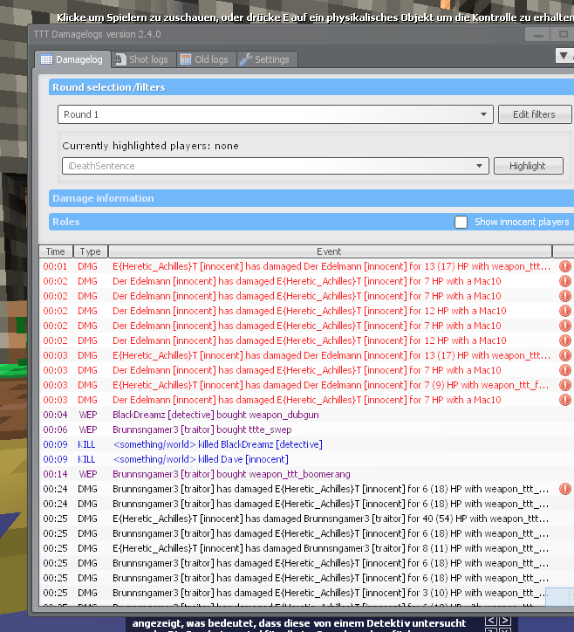Screen dimensions: 574x632
Task: Click the alert icon on the first 00:24 row
Action: (564, 489)
